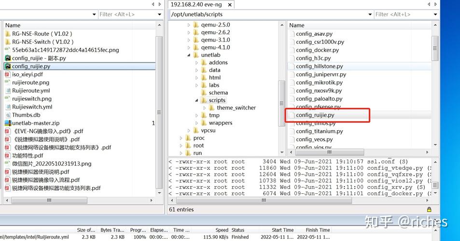Viewport: 460px width, 241px height.
Task: Click the RG-NSE-Route ( V1.02 ) folder icon
Action: (8, 34)
